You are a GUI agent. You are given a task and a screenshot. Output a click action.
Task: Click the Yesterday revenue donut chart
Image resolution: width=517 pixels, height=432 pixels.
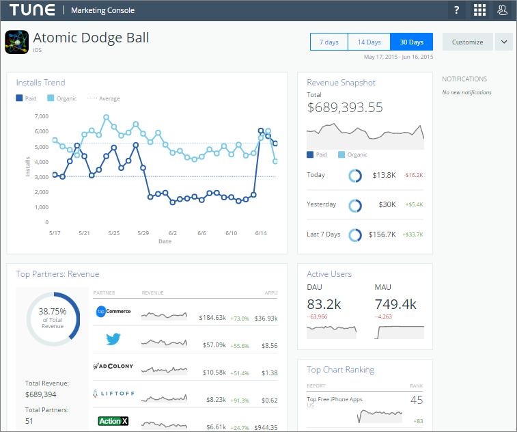click(355, 206)
